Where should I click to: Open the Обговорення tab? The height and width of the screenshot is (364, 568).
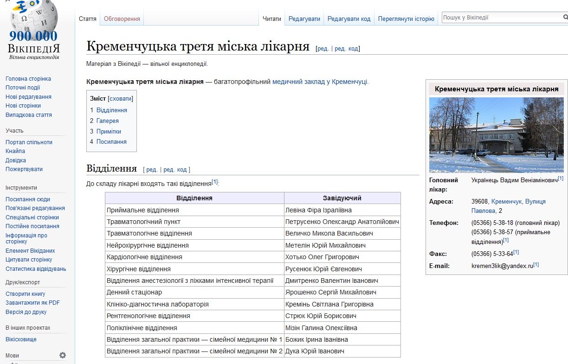(122, 19)
